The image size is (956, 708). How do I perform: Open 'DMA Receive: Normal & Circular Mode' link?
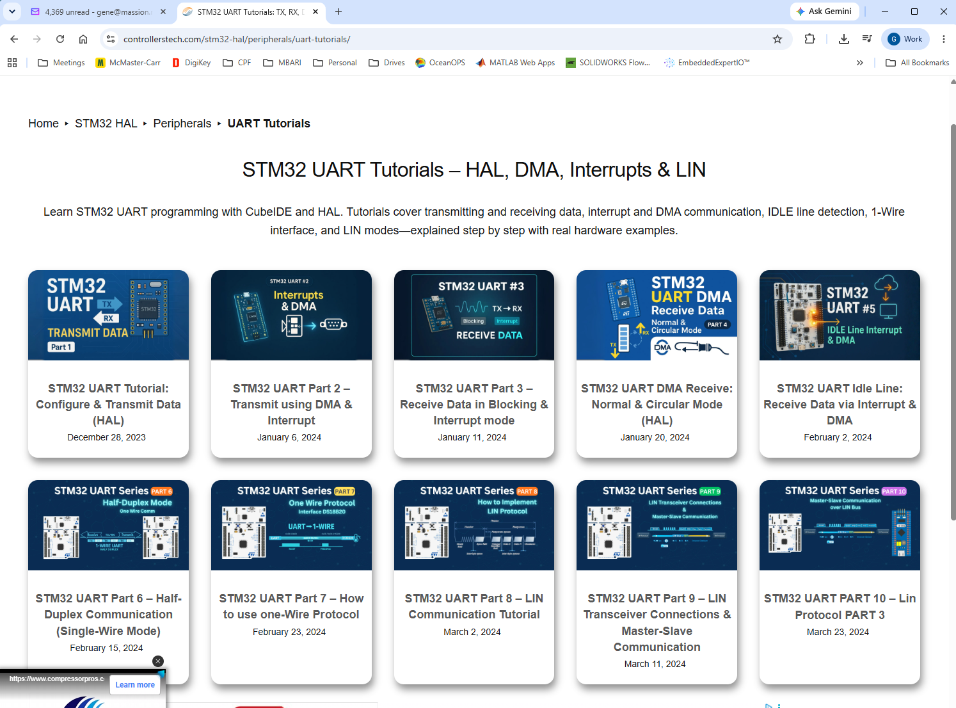pyautogui.click(x=657, y=405)
